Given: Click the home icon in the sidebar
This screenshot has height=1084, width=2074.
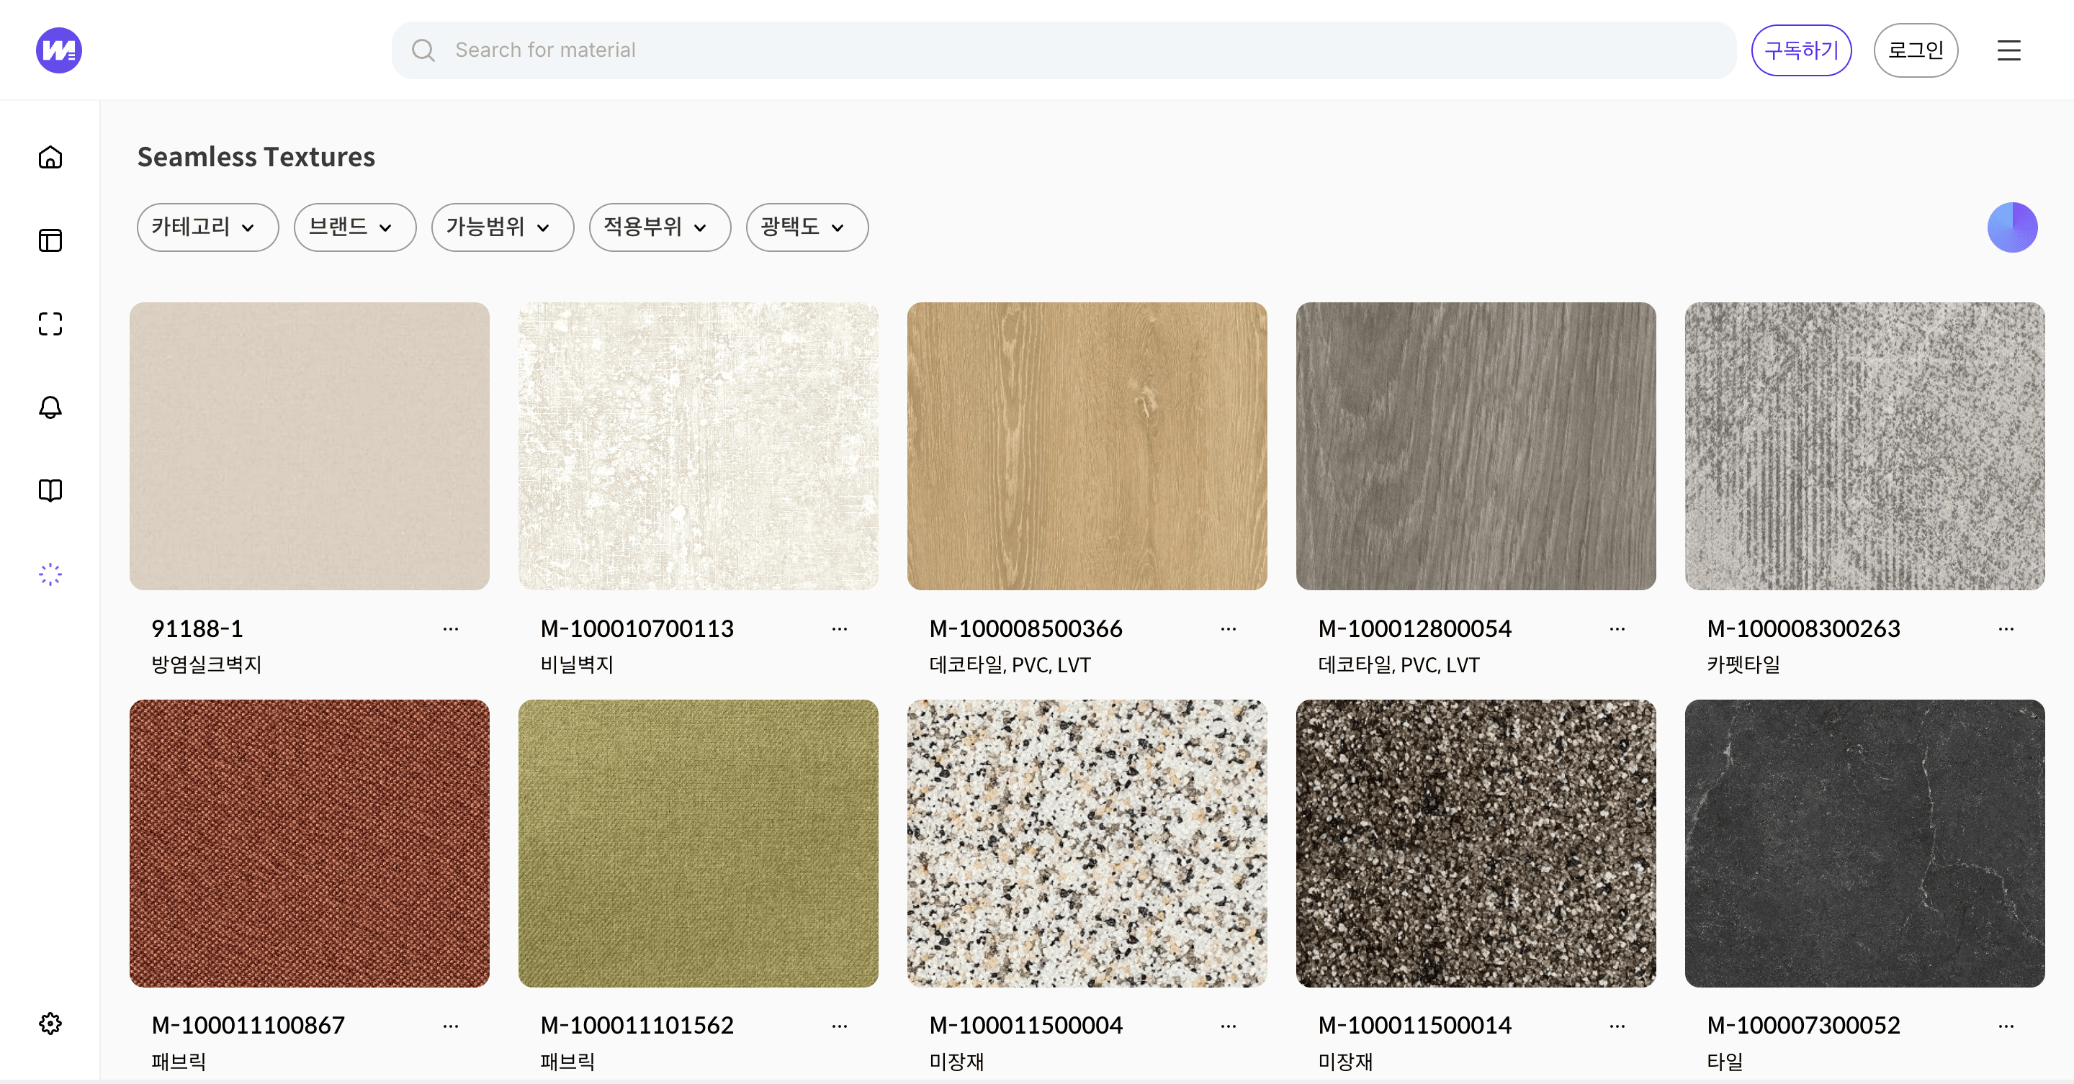Looking at the screenshot, I should pyautogui.click(x=50, y=157).
